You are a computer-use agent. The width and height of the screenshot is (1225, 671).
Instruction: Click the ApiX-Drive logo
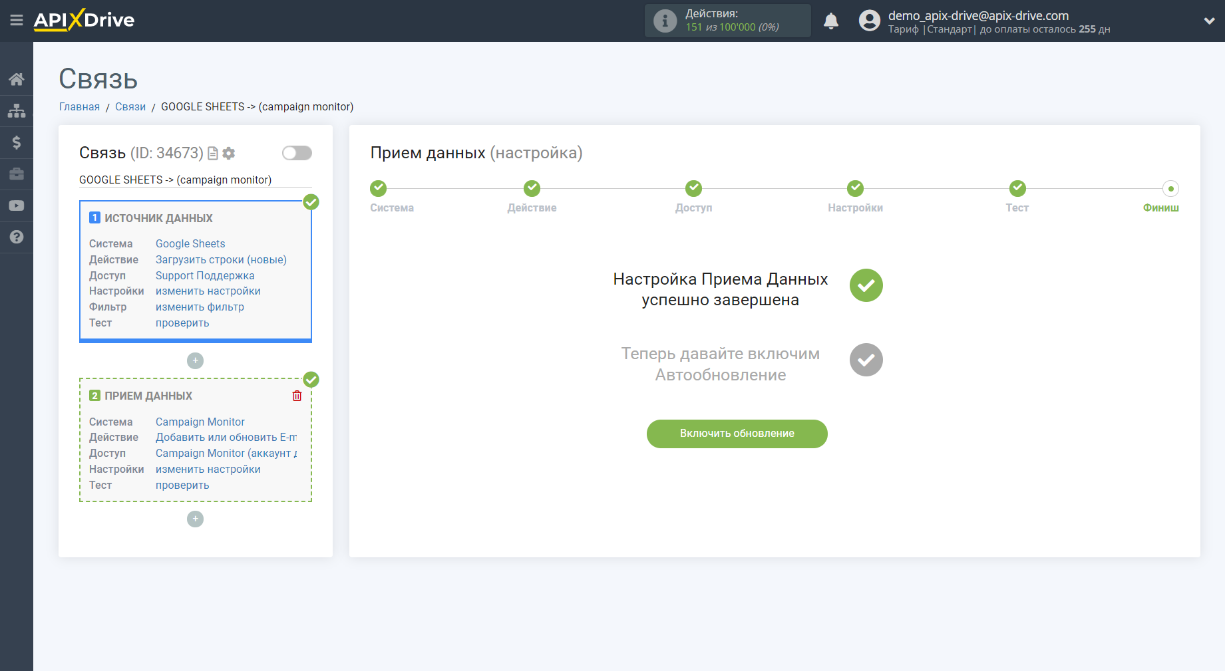click(x=84, y=20)
